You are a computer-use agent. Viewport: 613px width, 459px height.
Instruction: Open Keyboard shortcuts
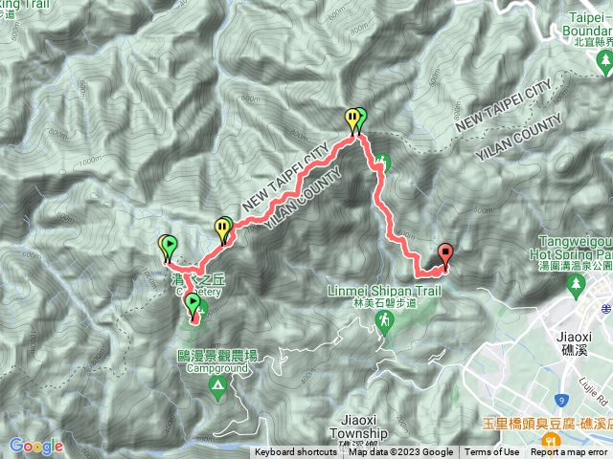point(296,452)
